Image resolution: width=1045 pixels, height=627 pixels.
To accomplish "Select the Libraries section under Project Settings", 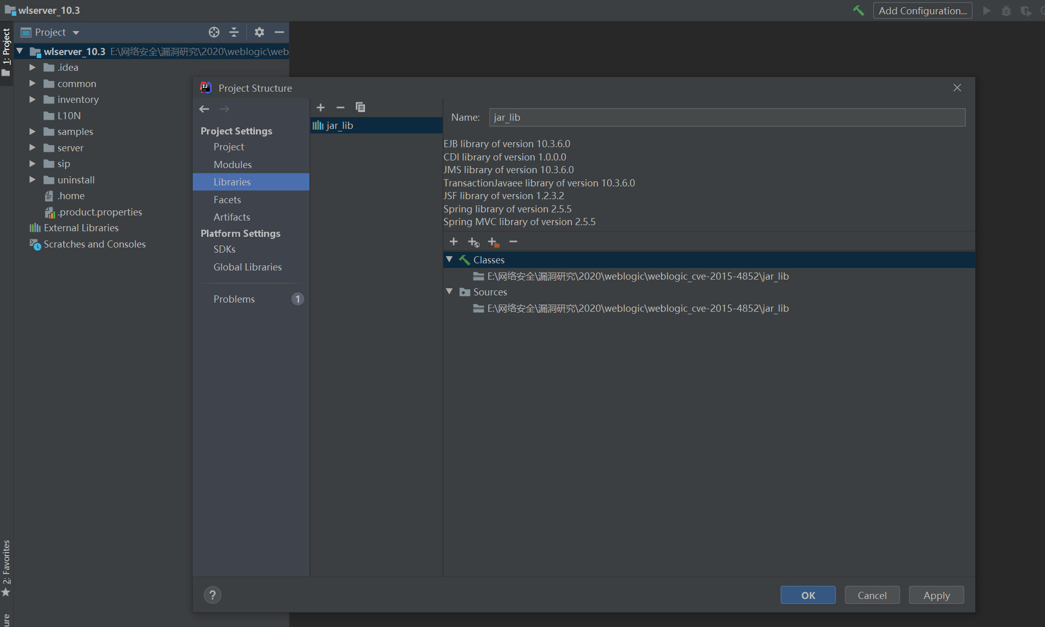I will pos(231,181).
